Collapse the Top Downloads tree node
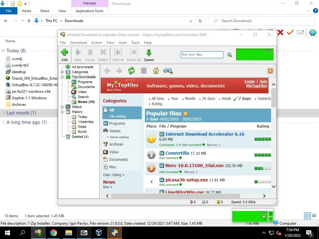319x239 pixels. (x=62, y=77)
